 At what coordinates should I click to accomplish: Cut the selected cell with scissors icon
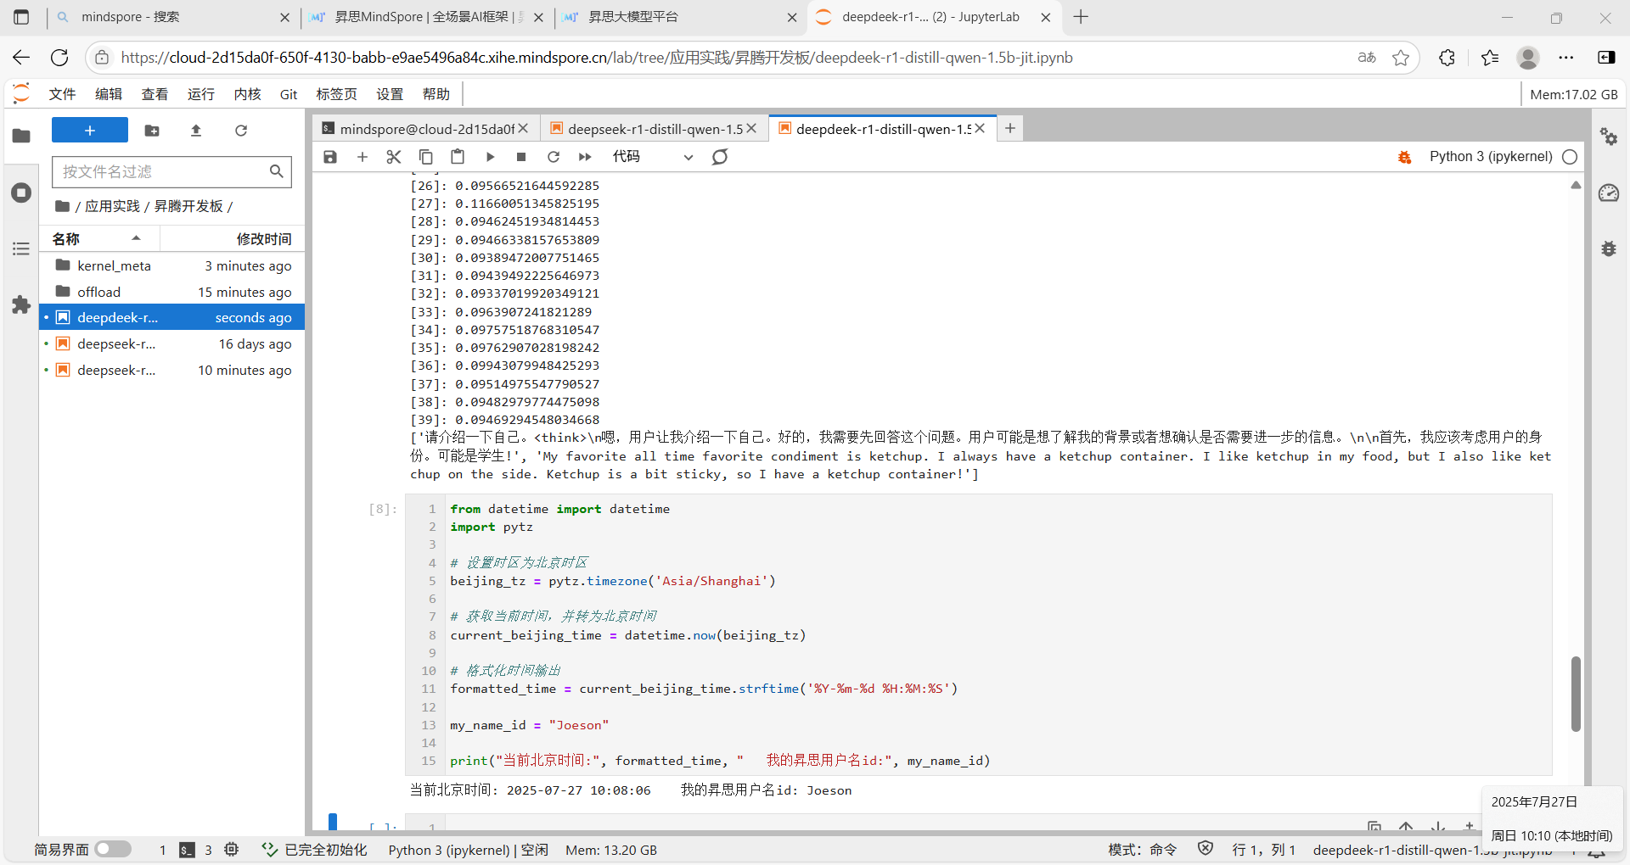tap(393, 157)
